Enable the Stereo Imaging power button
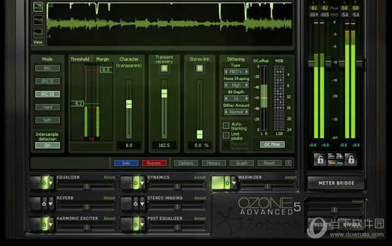The width and height of the screenshot is (392, 246). [x=135, y=203]
